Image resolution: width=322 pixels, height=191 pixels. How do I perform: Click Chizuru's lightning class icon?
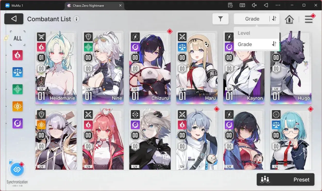[135, 37]
